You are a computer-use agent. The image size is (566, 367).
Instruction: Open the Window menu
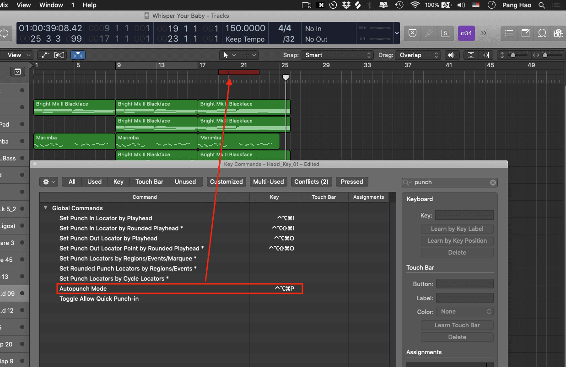tap(51, 5)
